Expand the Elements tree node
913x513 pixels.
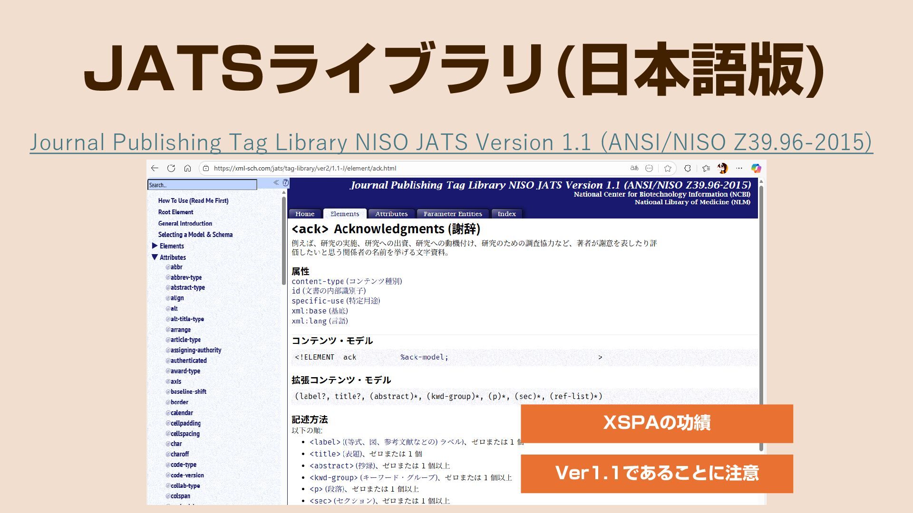pos(155,246)
